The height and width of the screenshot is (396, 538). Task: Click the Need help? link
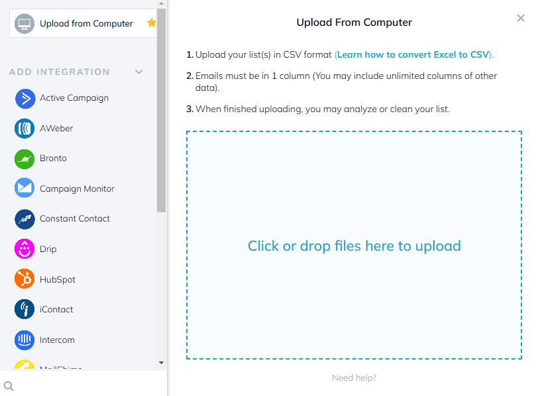pos(354,378)
